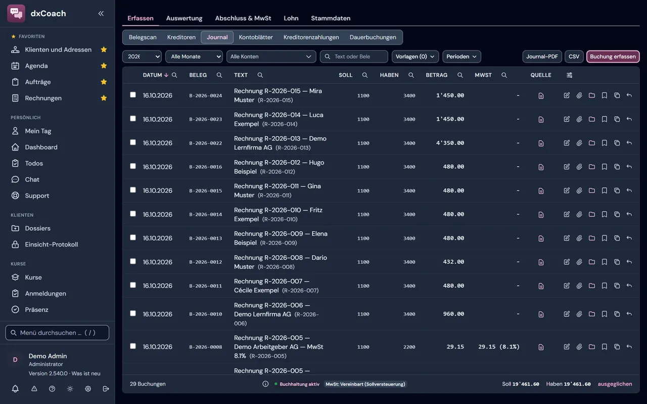Go to the Lohn tab
This screenshot has width=647, height=404.
291,18
